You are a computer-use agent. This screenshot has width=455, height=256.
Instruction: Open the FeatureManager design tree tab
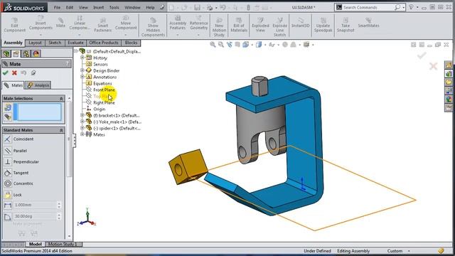[6, 54]
